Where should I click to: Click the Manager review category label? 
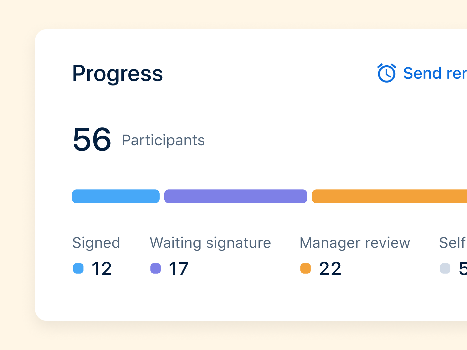coord(355,243)
